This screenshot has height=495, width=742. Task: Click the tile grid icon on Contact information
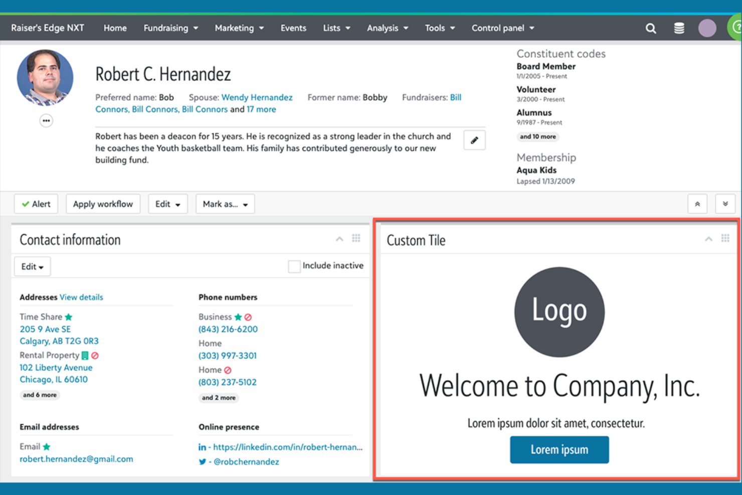coord(356,238)
